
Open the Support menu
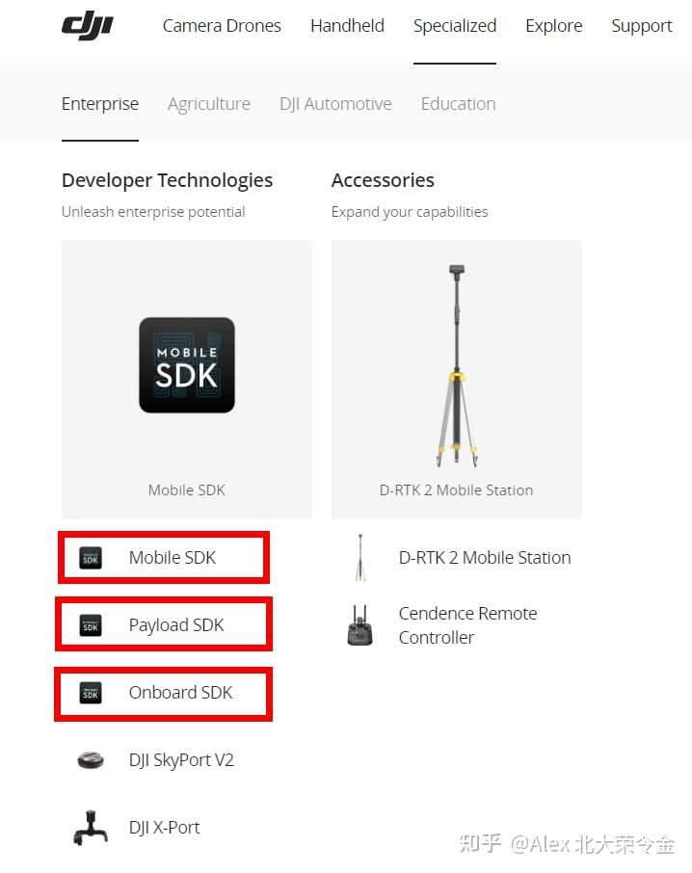(x=642, y=26)
